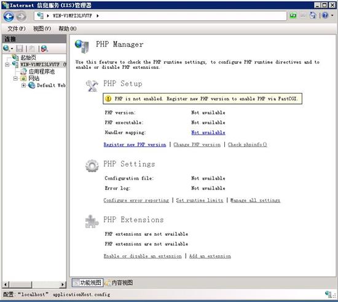
Task: Click Configuration file Not available value
Action: 208,178
